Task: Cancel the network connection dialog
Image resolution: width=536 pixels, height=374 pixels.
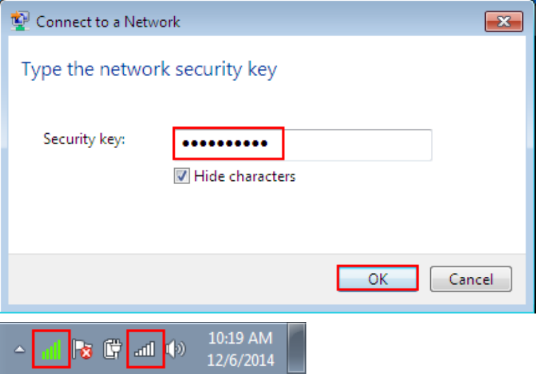Action: click(471, 279)
